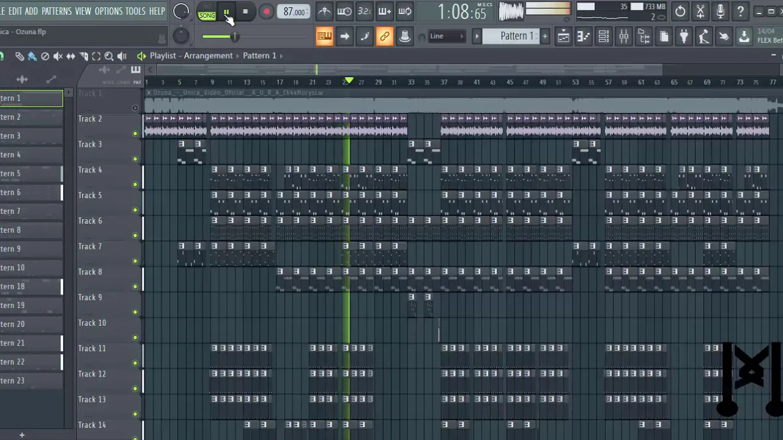Mute Track 11 with its green dot
The height and width of the screenshot is (440, 783).
tap(135, 363)
